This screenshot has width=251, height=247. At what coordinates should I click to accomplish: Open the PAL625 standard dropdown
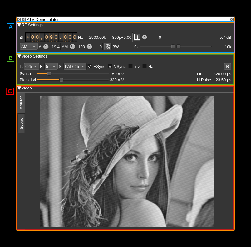tap(75, 67)
